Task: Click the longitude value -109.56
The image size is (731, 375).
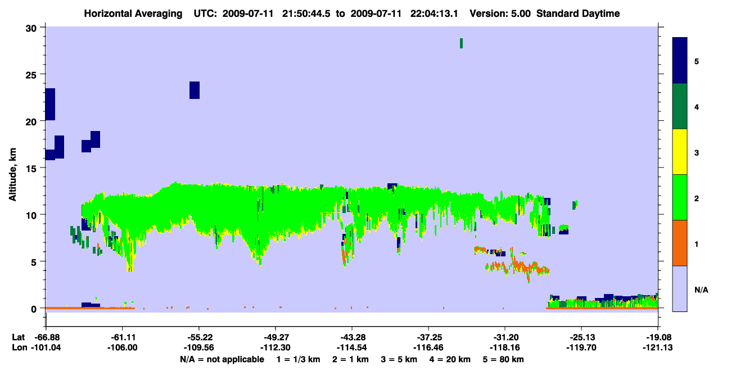Action: pos(199,347)
